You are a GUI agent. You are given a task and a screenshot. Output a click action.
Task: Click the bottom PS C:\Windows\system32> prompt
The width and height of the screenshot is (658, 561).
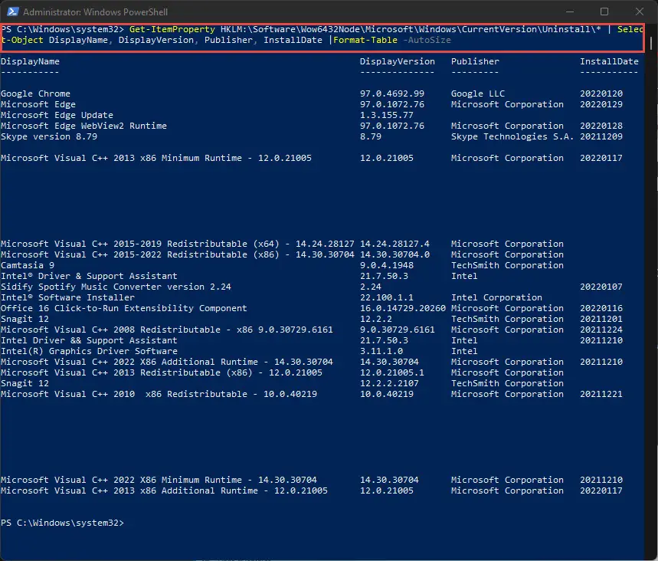click(63, 523)
